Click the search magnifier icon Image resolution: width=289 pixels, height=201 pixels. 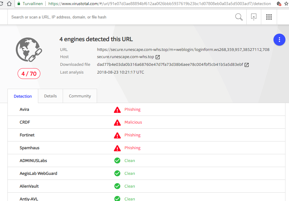[239, 17]
